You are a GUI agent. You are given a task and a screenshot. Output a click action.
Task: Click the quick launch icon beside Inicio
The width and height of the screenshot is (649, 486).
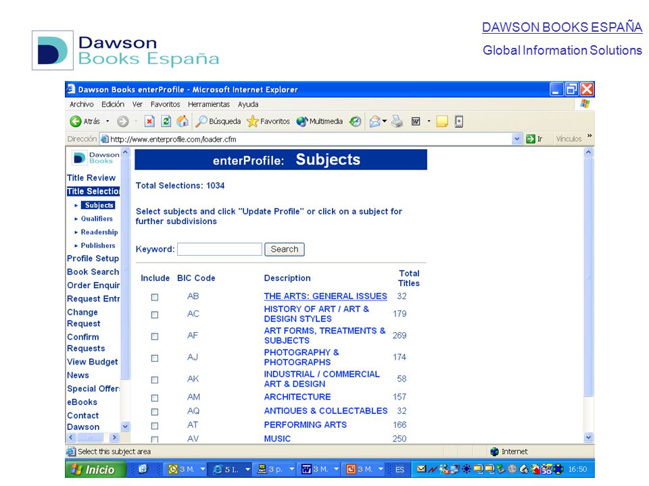point(143,469)
